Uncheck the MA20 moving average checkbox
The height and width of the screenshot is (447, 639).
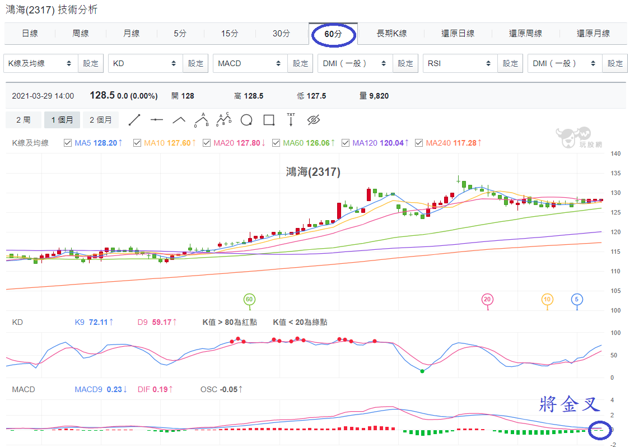click(207, 143)
